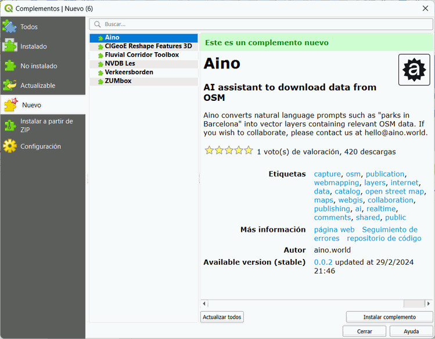Open repositorio de código link
The image size is (435, 339).
click(x=384, y=239)
